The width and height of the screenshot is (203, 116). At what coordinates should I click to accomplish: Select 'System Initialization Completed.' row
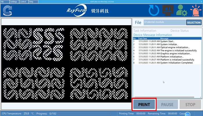click(x=167, y=63)
